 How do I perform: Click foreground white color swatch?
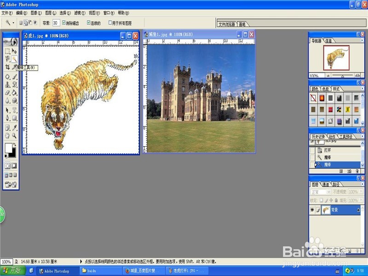coord(8,148)
